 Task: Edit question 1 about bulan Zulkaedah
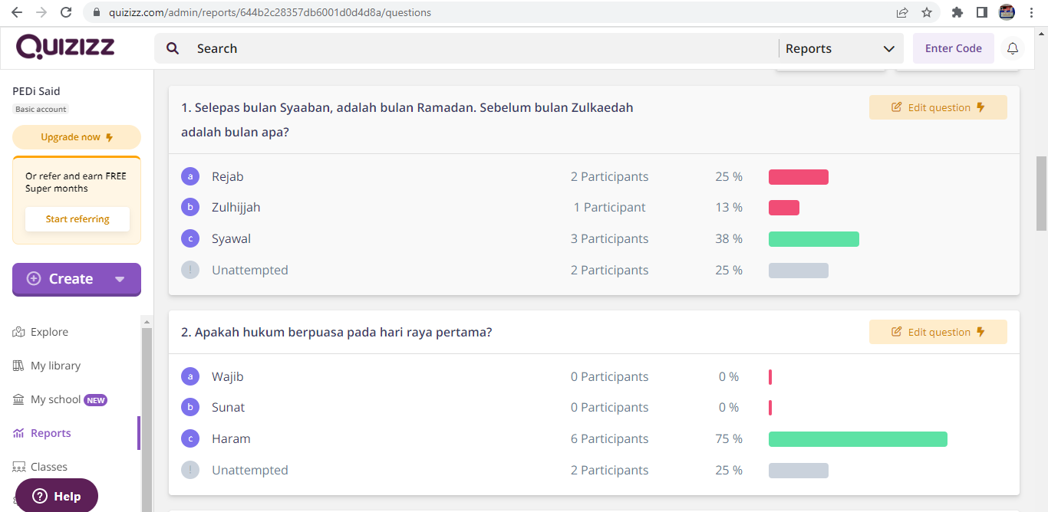pos(938,107)
